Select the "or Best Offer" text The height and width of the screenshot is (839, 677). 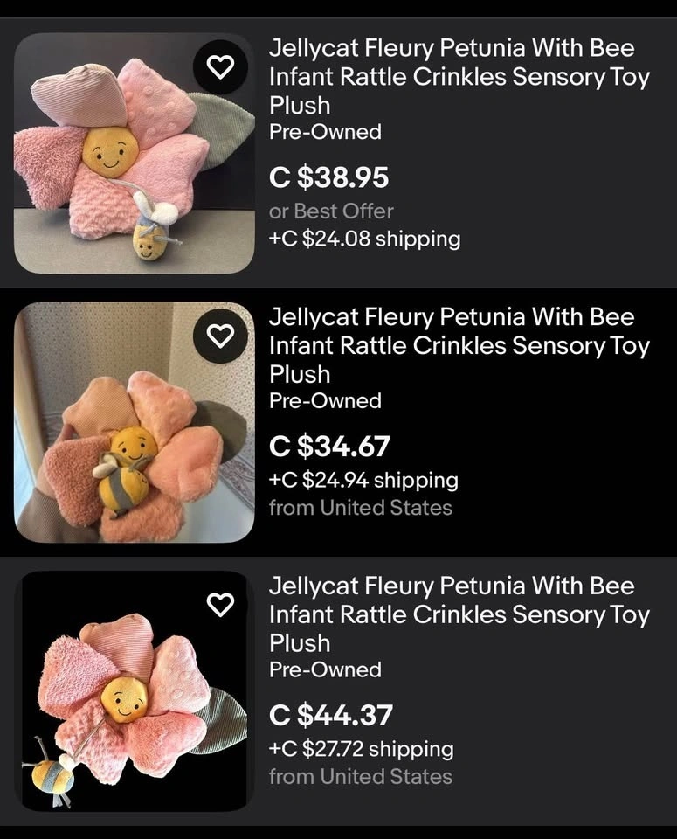coord(331,211)
